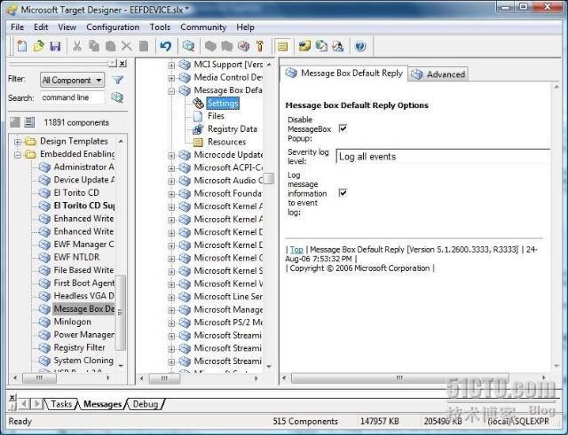Select Minlogon component in browser

coord(72,322)
